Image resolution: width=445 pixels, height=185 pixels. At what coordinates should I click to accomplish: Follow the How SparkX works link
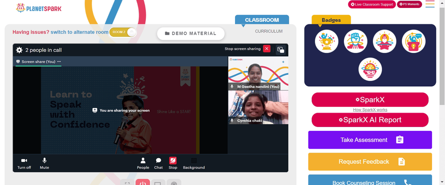click(370, 110)
